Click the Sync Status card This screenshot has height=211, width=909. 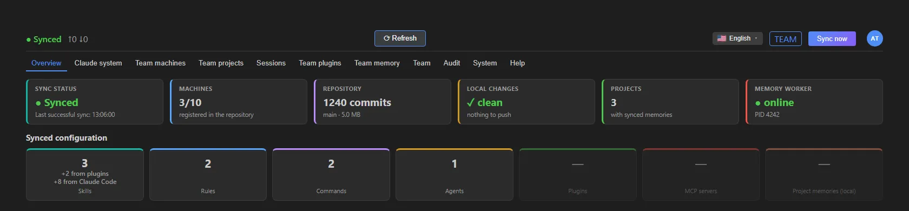click(x=95, y=102)
